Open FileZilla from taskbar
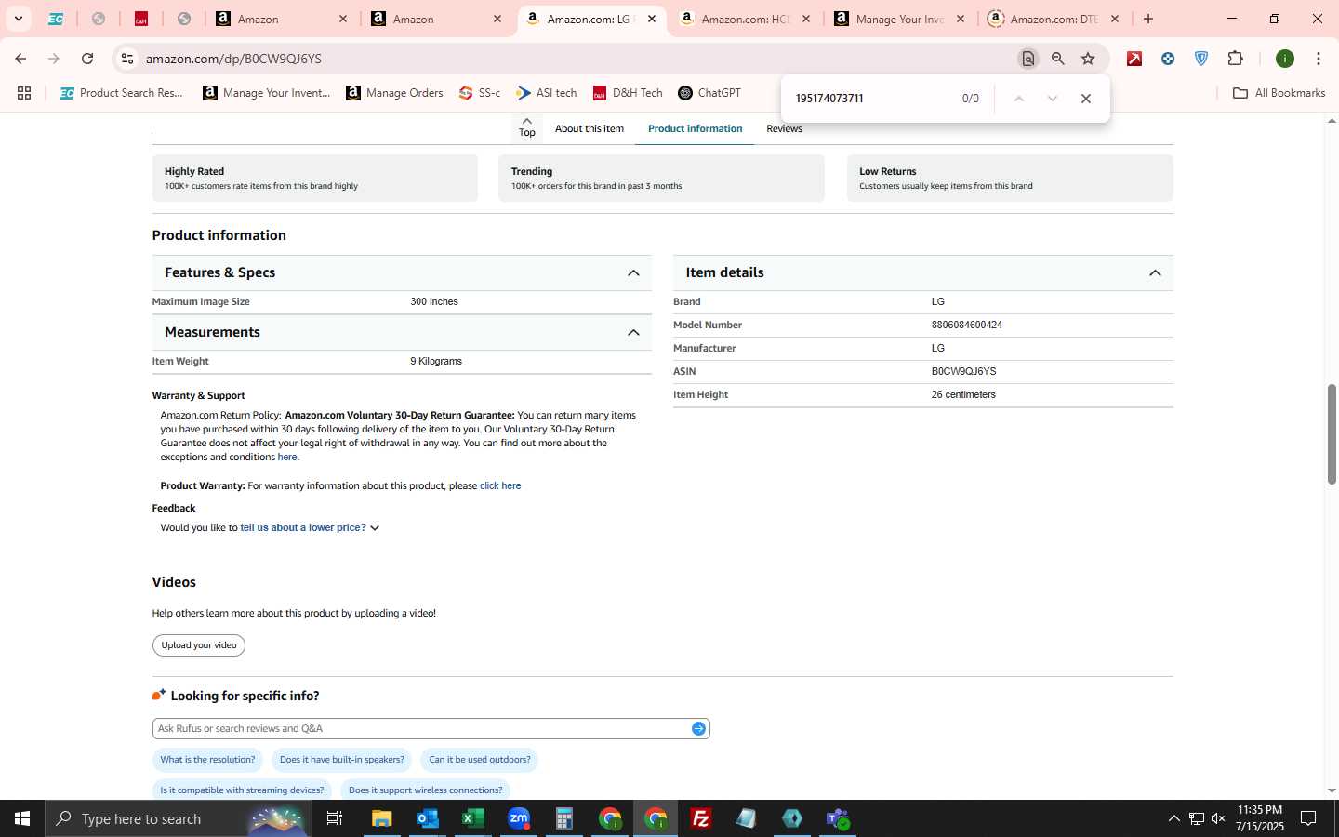The image size is (1339, 837). pos(701,818)
